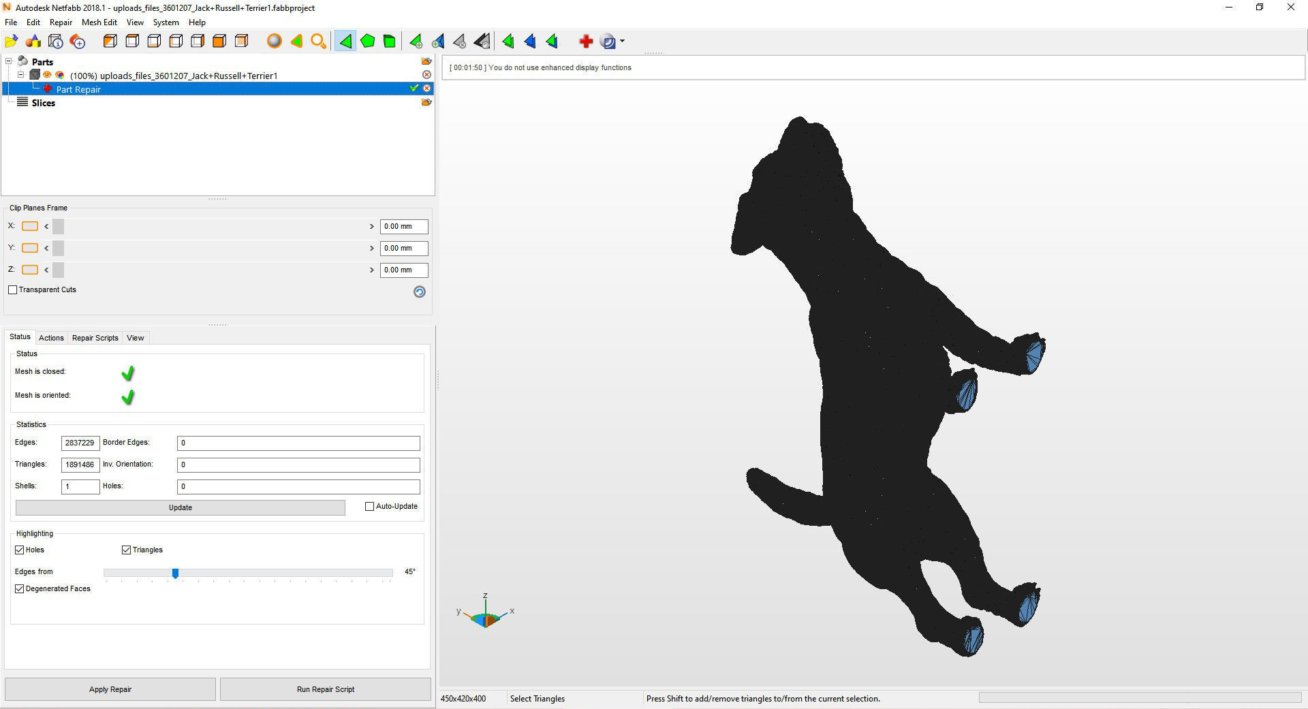Viewport: 1308px width, 709px height.
Task: Click the folder icon on Slices row
Action: point(426,102)
